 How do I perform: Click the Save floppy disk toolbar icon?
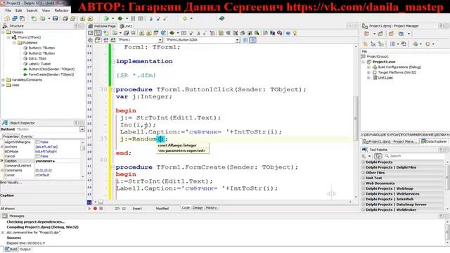[55, 19]
